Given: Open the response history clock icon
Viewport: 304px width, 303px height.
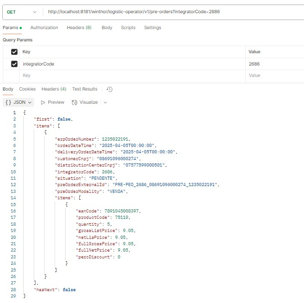Looking at the screenshot, I should (x=109, y=89).
